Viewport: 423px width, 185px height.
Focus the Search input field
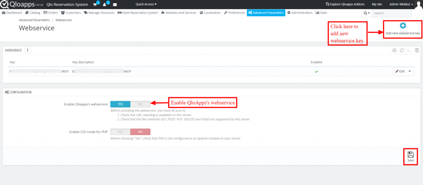point(392,13)
